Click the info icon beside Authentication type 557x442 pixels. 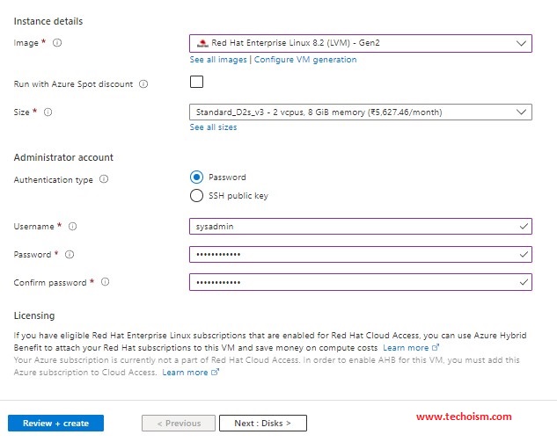pyautogui.click(x=104, y=179)
